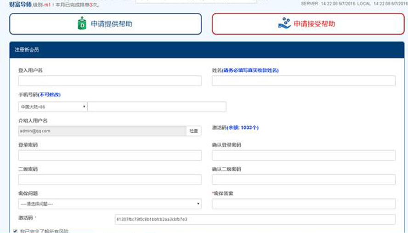Click the 请务必填写真实收款姓名 (fill in real payee name) hint
408x233 pixels.
(x=250, y=70)
